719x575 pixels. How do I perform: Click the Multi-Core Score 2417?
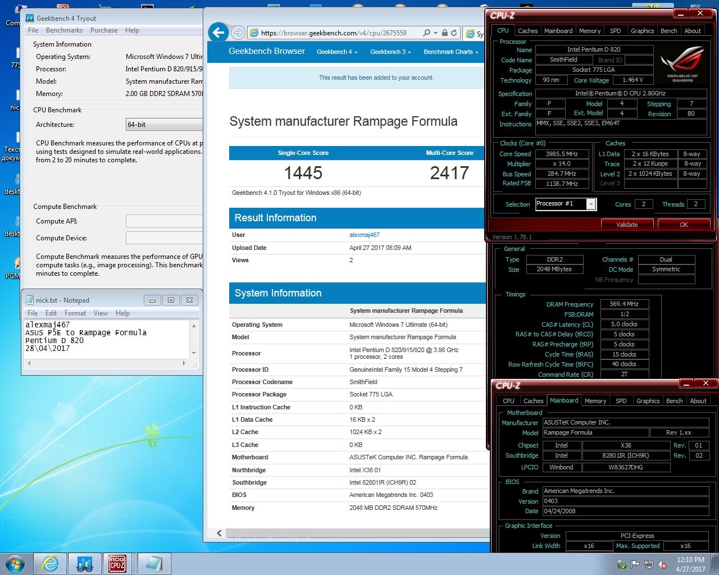point(449,173)
